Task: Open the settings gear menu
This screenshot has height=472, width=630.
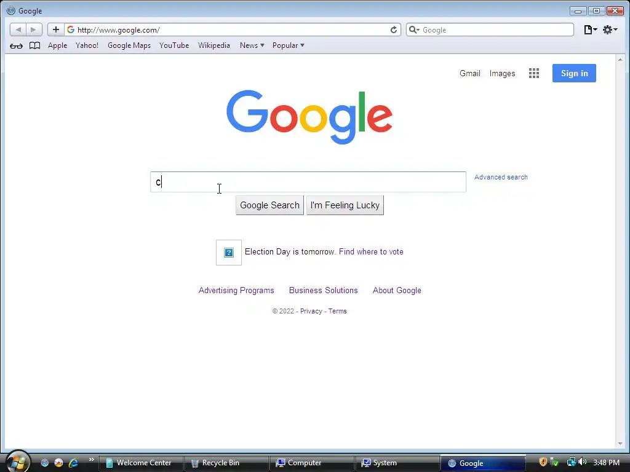Action: tap(610, 29)
